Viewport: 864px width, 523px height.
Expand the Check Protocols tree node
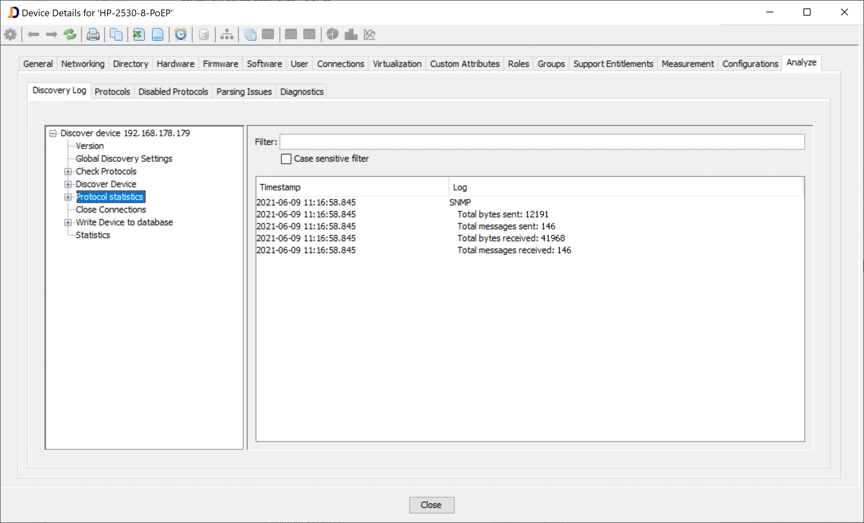[x=68, y=172]
